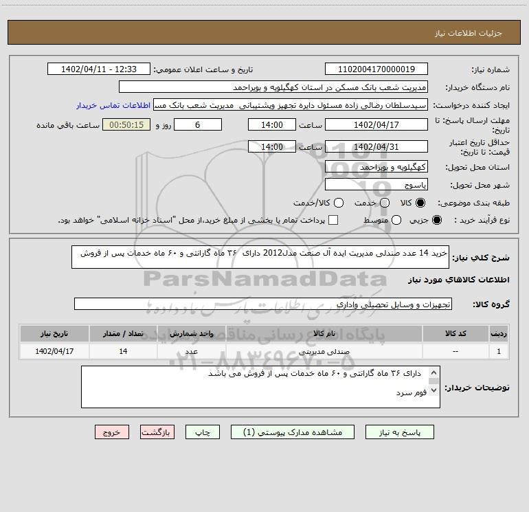
Task: Open مشاهده مدارک پیوستی (1) attachments
Action: (x=293, y=432)
